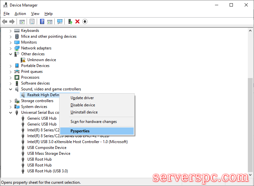
Task: Click the Unknown device warning icon
Action: pos(23,60)
